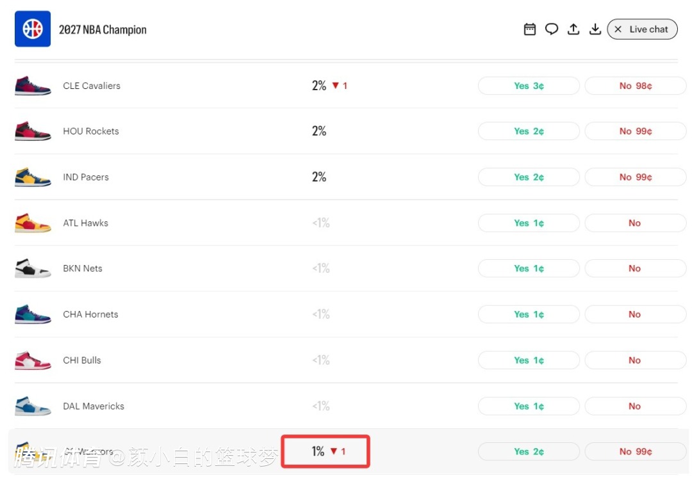Buy Yes 1¢ for ATL Hawks
The height and width of the screenshot is (480, 692).
click(529, 223)
